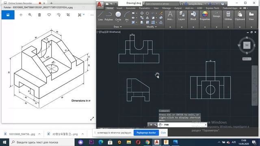Open the Utilities calculator panel
Screen dimensions: 260x146
tap(228, 16)
